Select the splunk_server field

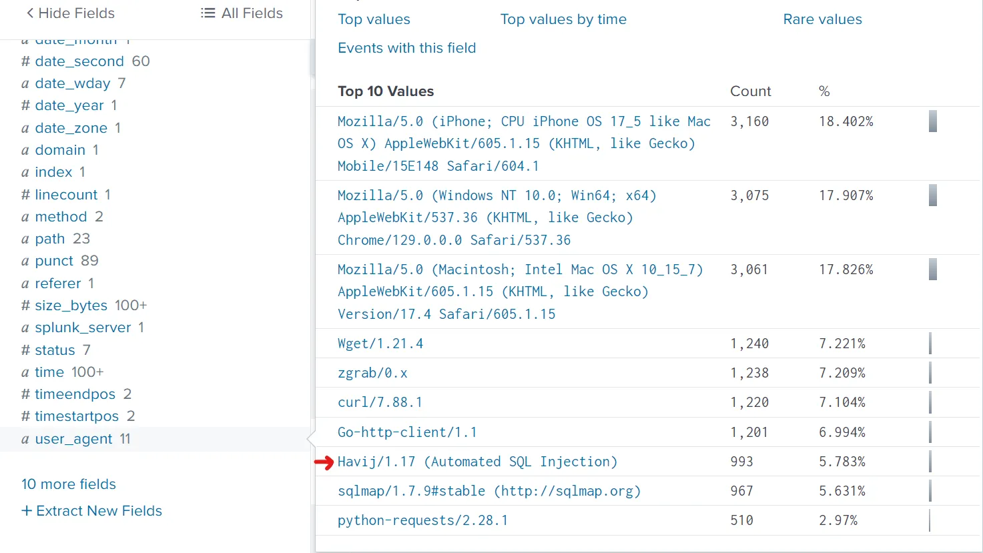click(82, 328)
